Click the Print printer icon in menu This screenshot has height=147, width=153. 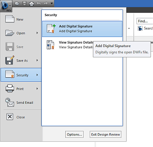pos(10,88)
